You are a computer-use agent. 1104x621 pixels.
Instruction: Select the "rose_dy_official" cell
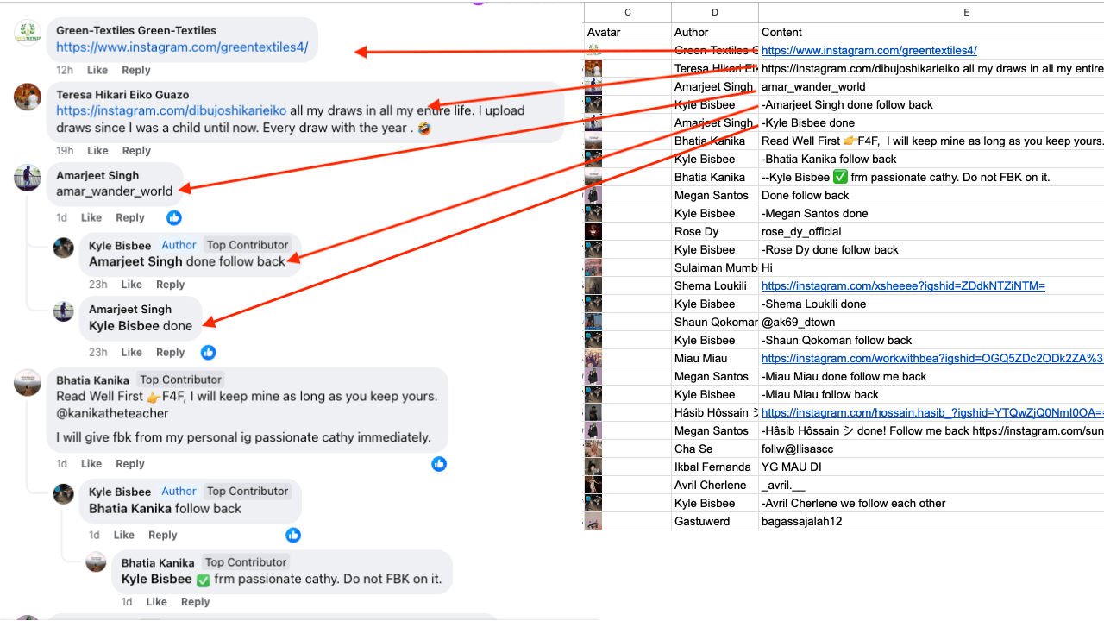tap(801, 231)
